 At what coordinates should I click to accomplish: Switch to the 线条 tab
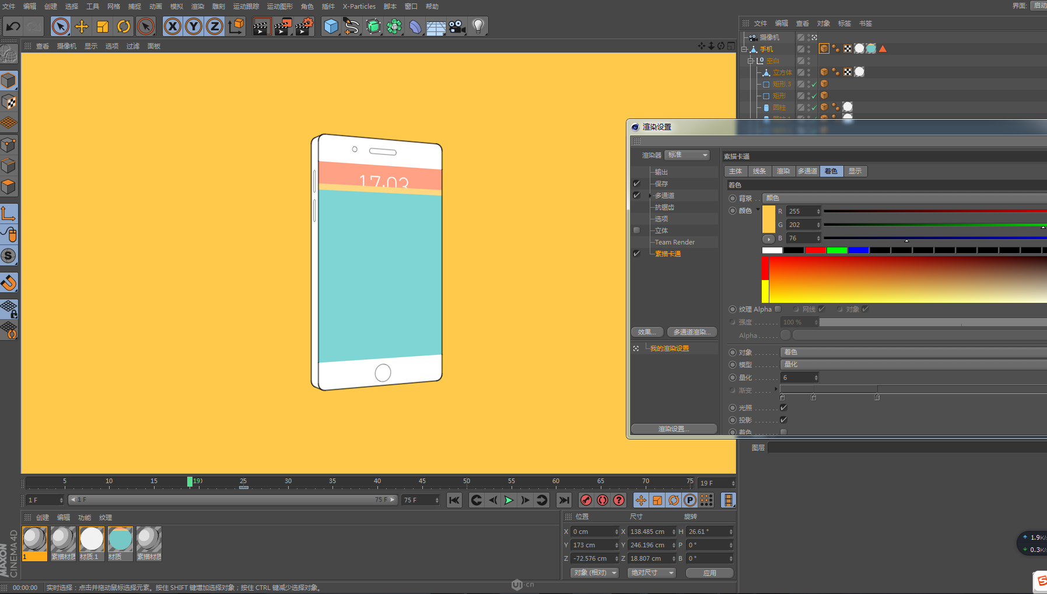click(759, 171)
